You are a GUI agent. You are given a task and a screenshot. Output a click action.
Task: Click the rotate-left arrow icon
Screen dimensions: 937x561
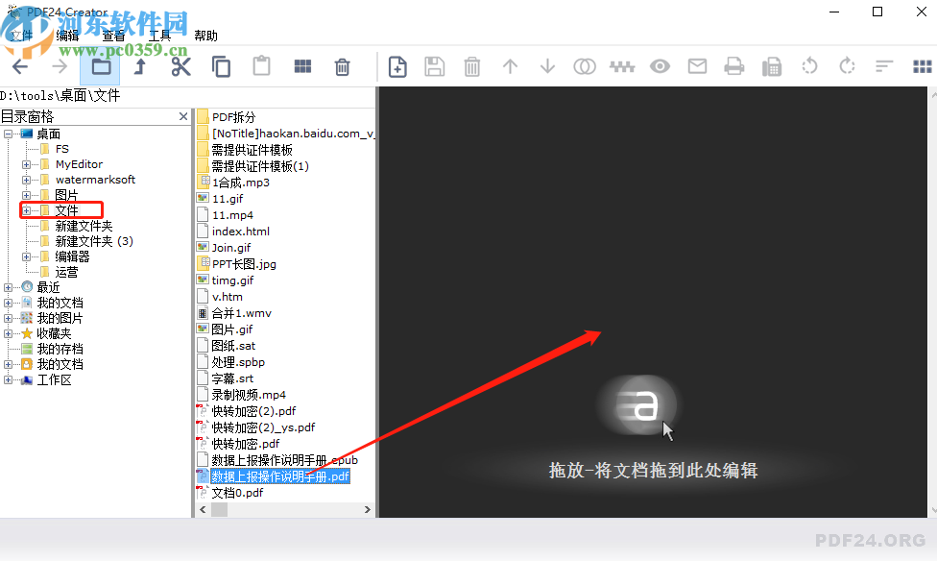tap(809, 66)
